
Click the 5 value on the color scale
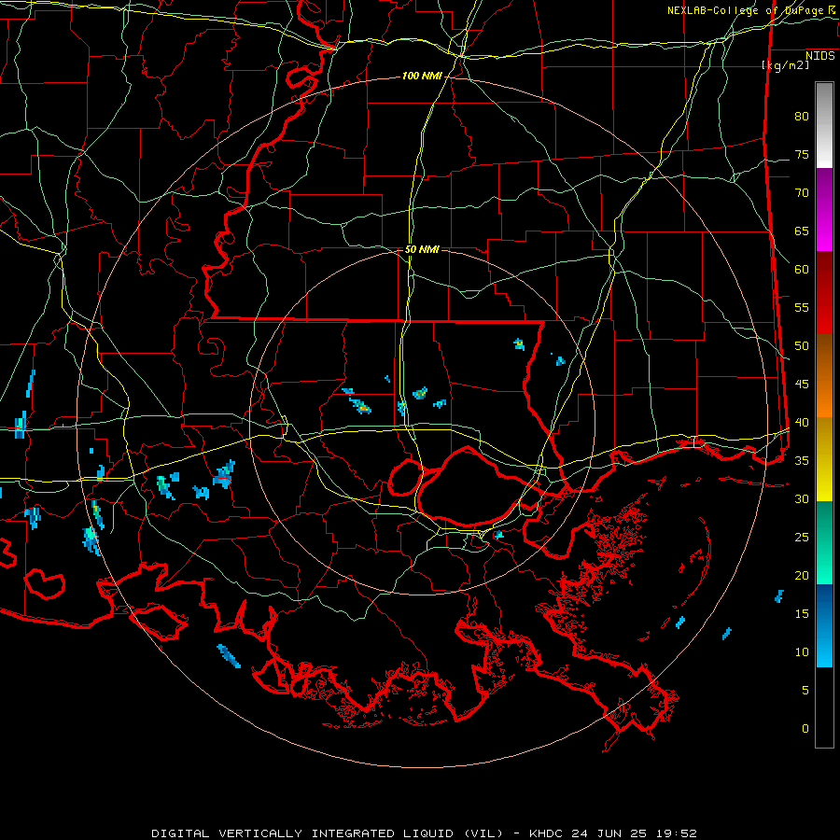point(805,691)
